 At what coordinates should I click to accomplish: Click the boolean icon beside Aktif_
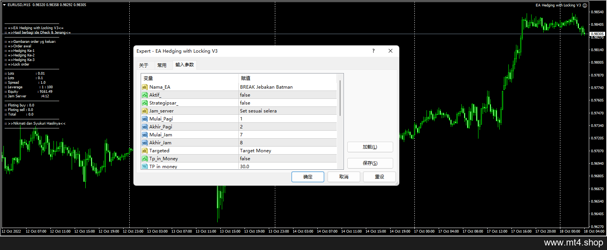pos(144,95)
